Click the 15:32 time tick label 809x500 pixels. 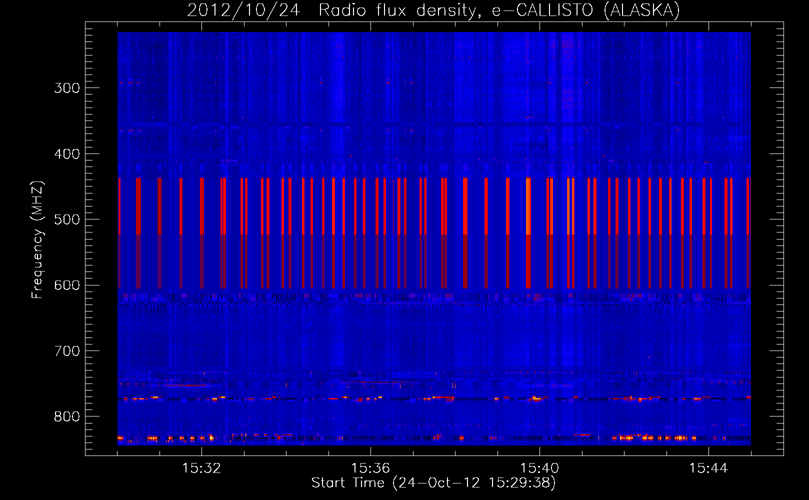201,468
